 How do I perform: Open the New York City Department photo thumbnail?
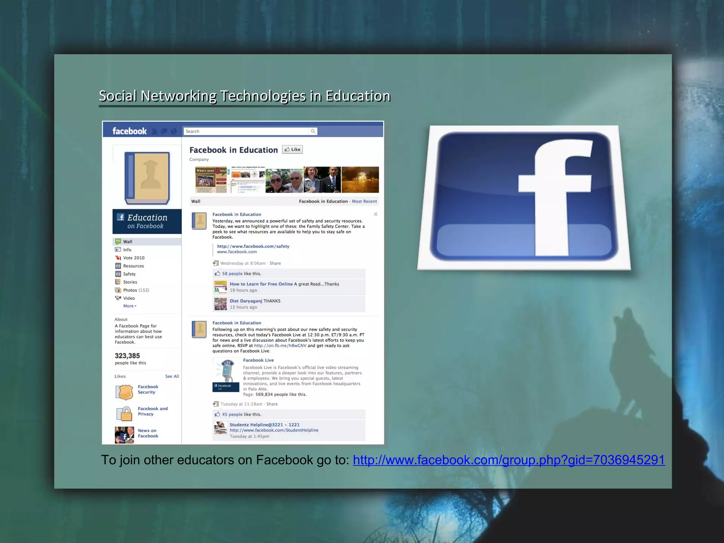[x=247, y=180]
